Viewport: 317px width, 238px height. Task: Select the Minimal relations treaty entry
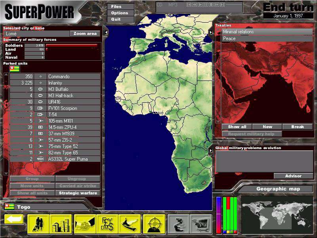[267, 32]
